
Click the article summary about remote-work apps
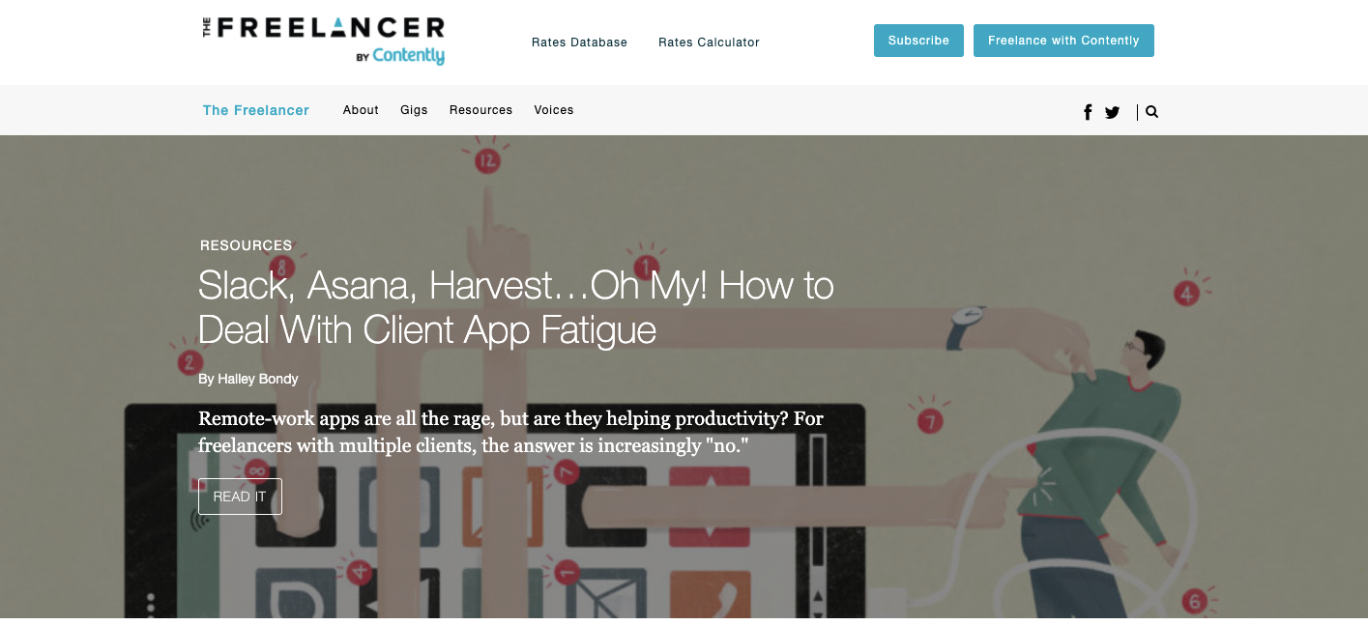510,432
